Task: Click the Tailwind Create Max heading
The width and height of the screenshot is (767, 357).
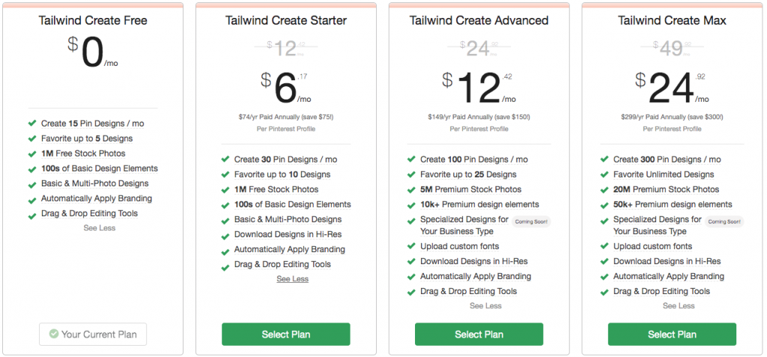Action: [672, 20]
